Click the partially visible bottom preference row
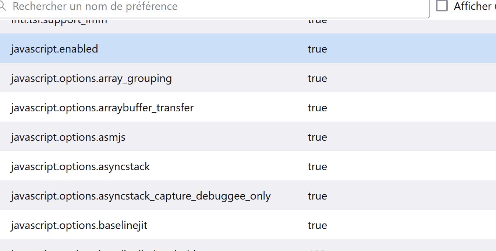Viewport: 496px width, 251px height. tap(248, 245)
